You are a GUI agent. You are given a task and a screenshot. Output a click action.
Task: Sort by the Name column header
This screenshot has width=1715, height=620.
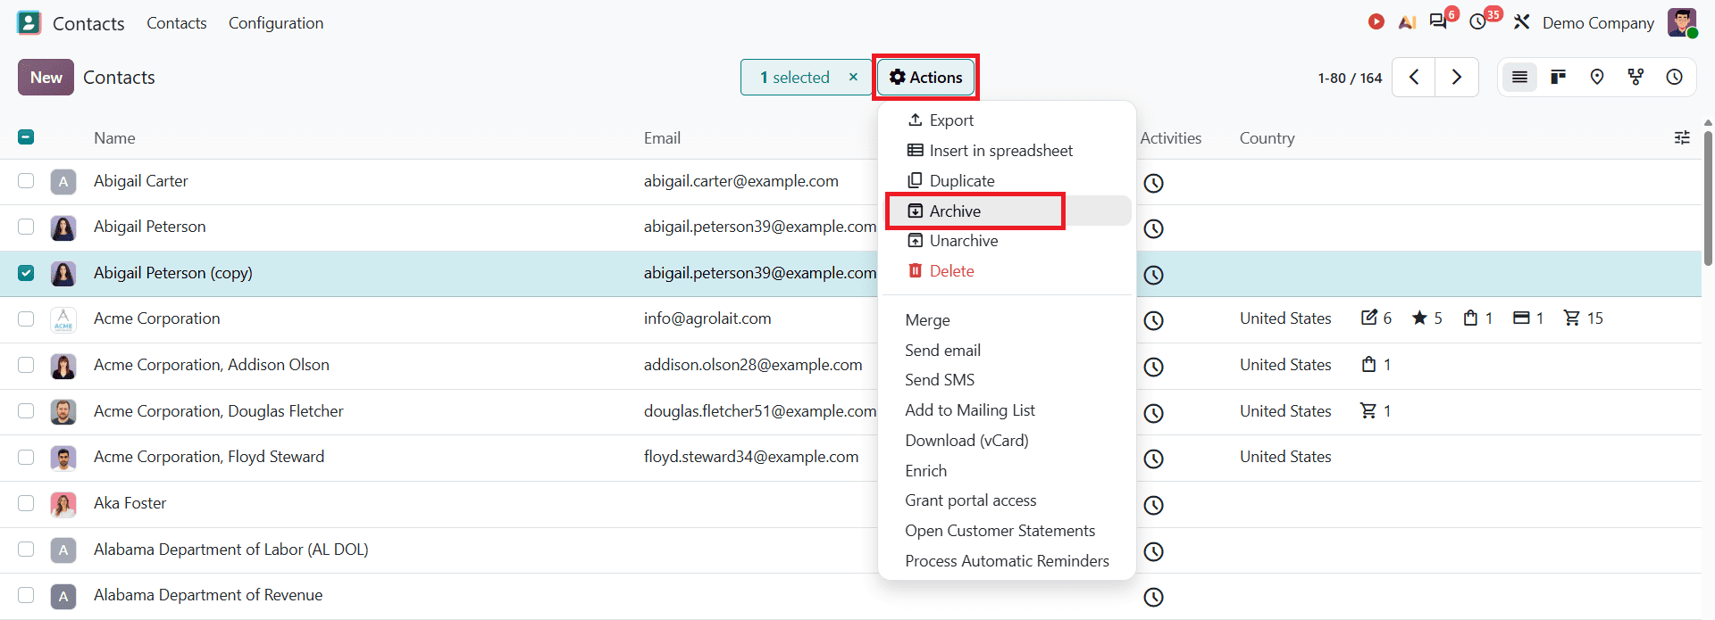[x=114, y=138]
